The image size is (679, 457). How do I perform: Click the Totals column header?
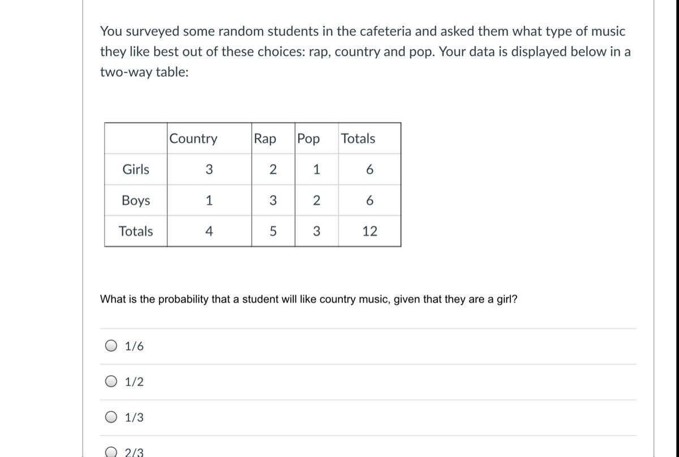coord(358,139)
